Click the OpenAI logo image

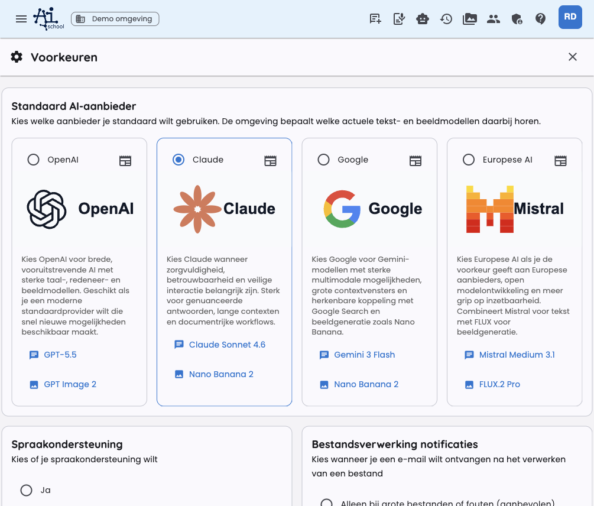coord(80,209)
